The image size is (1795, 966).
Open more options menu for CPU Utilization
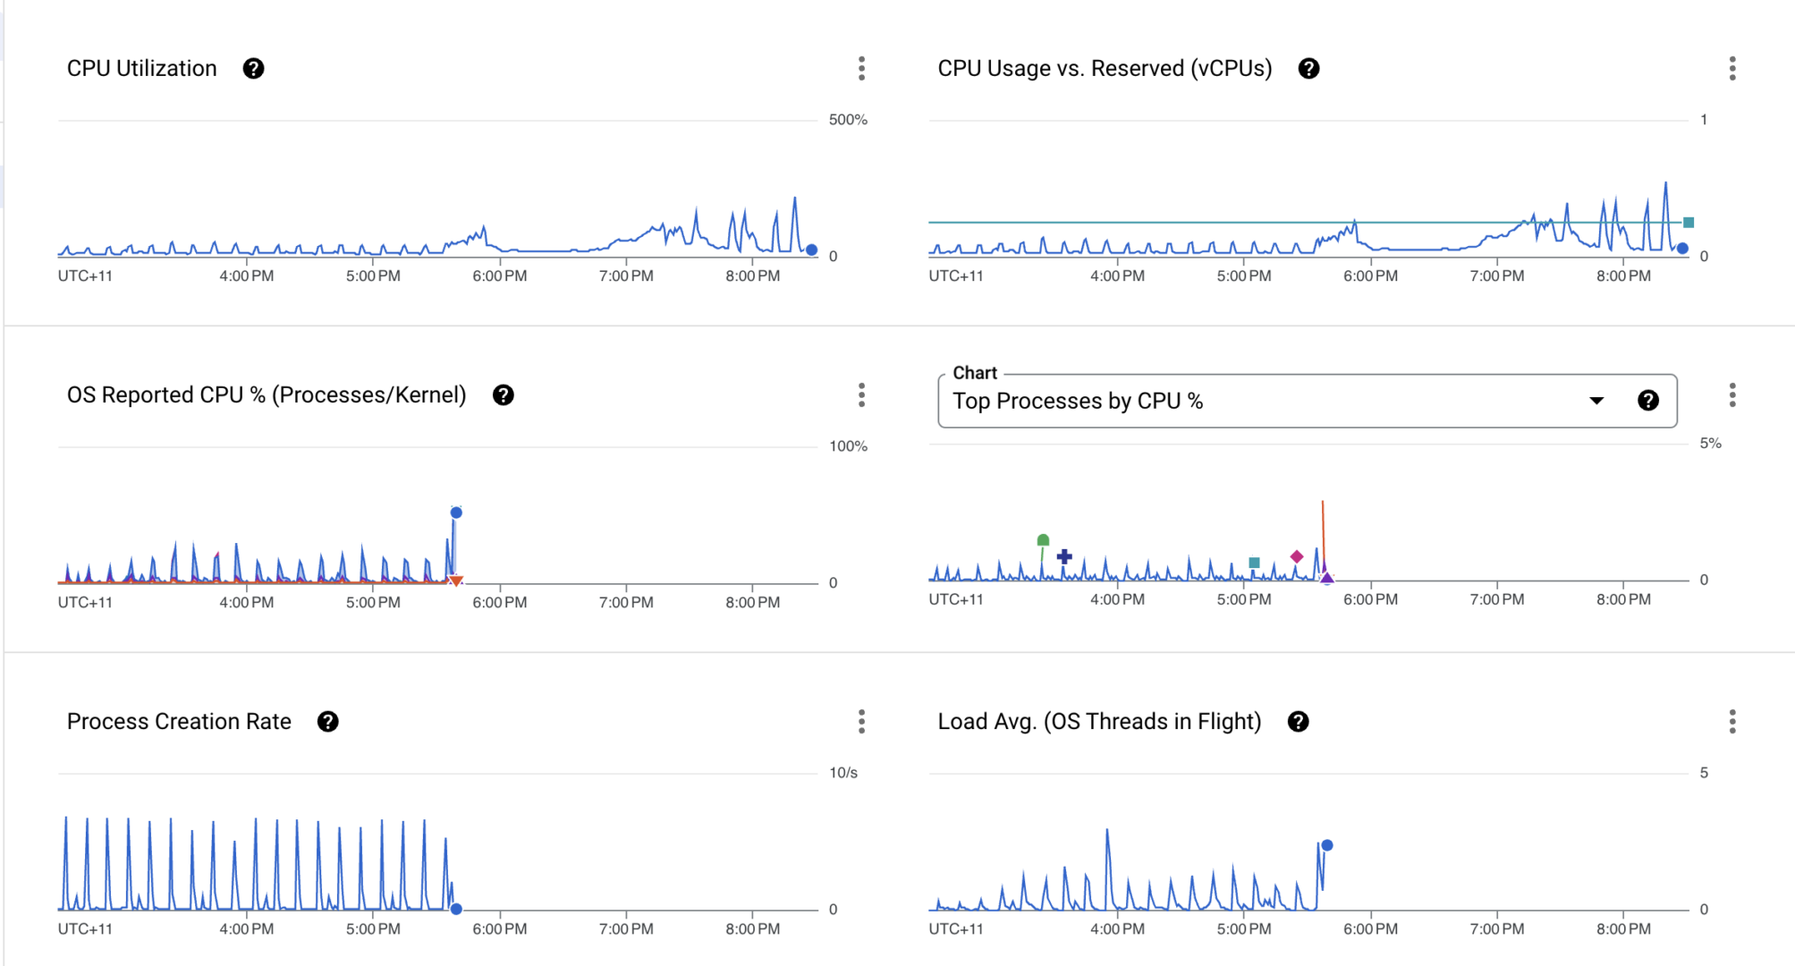(861, 69)
